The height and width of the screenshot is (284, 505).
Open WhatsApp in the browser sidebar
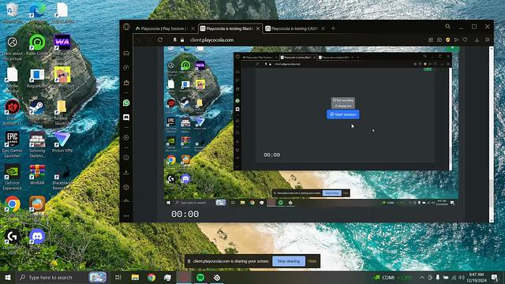126,103
